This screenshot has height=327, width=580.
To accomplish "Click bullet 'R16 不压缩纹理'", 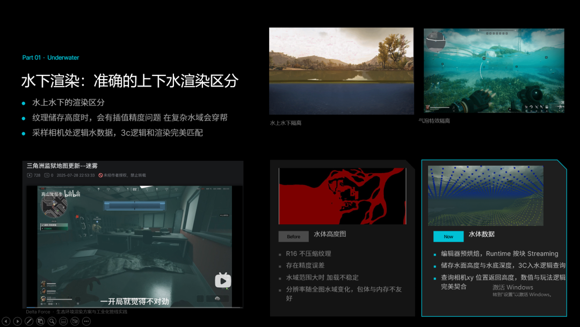I will [308, 254].
